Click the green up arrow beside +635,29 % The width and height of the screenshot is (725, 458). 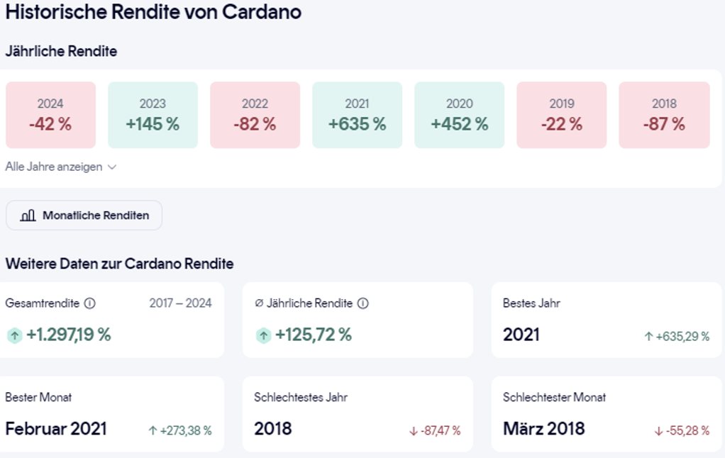[648, 337]
